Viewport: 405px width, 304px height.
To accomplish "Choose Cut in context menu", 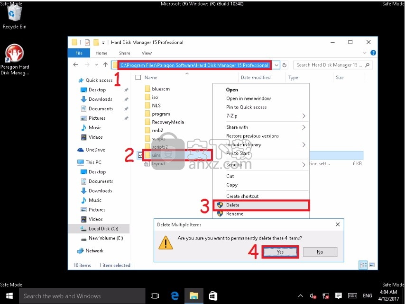I will [x=261, y=176].
